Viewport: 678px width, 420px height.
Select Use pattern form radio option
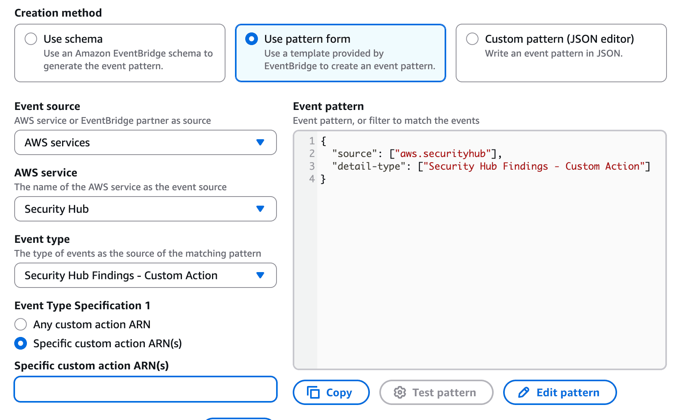(x=252, y=39)
